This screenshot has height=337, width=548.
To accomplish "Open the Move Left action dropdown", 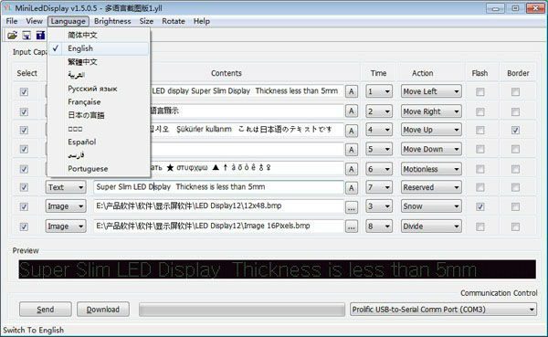I will [x=431, y=91].
